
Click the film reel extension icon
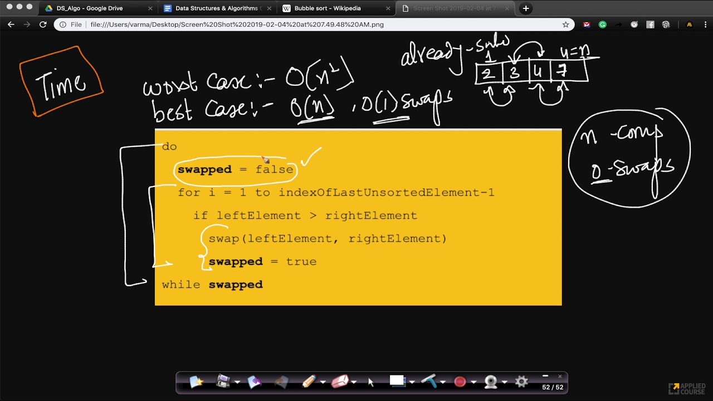666,25
